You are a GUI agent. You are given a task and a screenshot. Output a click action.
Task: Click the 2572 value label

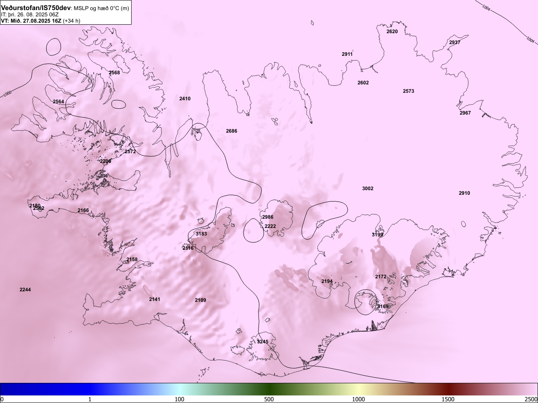pyautogui.click(x=130, y=152)
